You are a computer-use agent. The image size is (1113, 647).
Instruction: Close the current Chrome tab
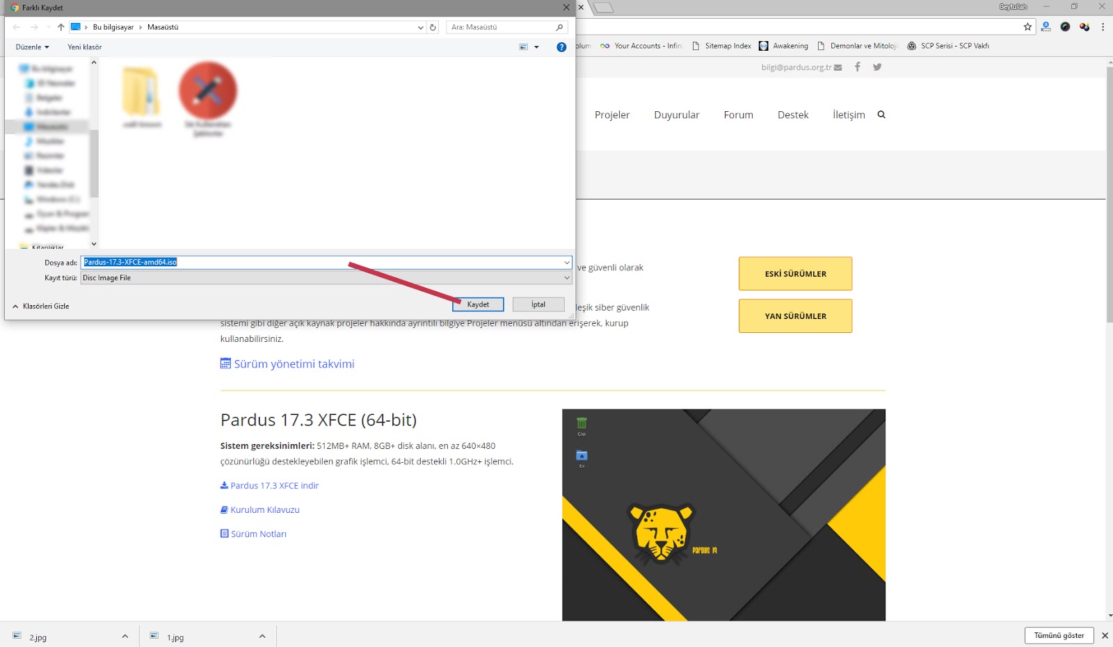581,8
